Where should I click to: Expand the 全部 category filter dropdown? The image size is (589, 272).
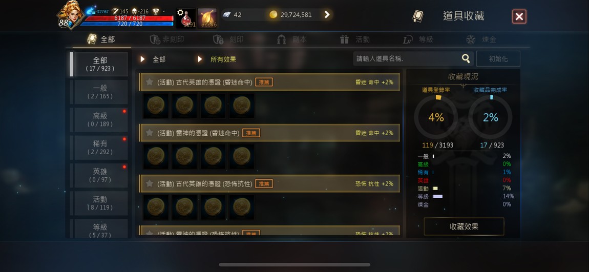[153, 59]
